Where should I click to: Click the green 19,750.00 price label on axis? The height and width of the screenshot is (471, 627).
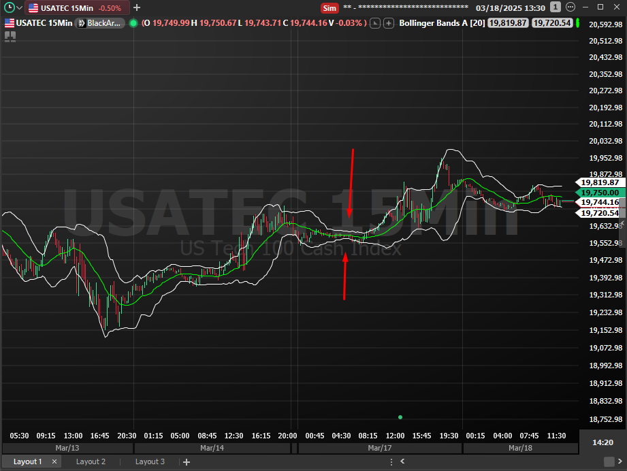coord(599,193)
